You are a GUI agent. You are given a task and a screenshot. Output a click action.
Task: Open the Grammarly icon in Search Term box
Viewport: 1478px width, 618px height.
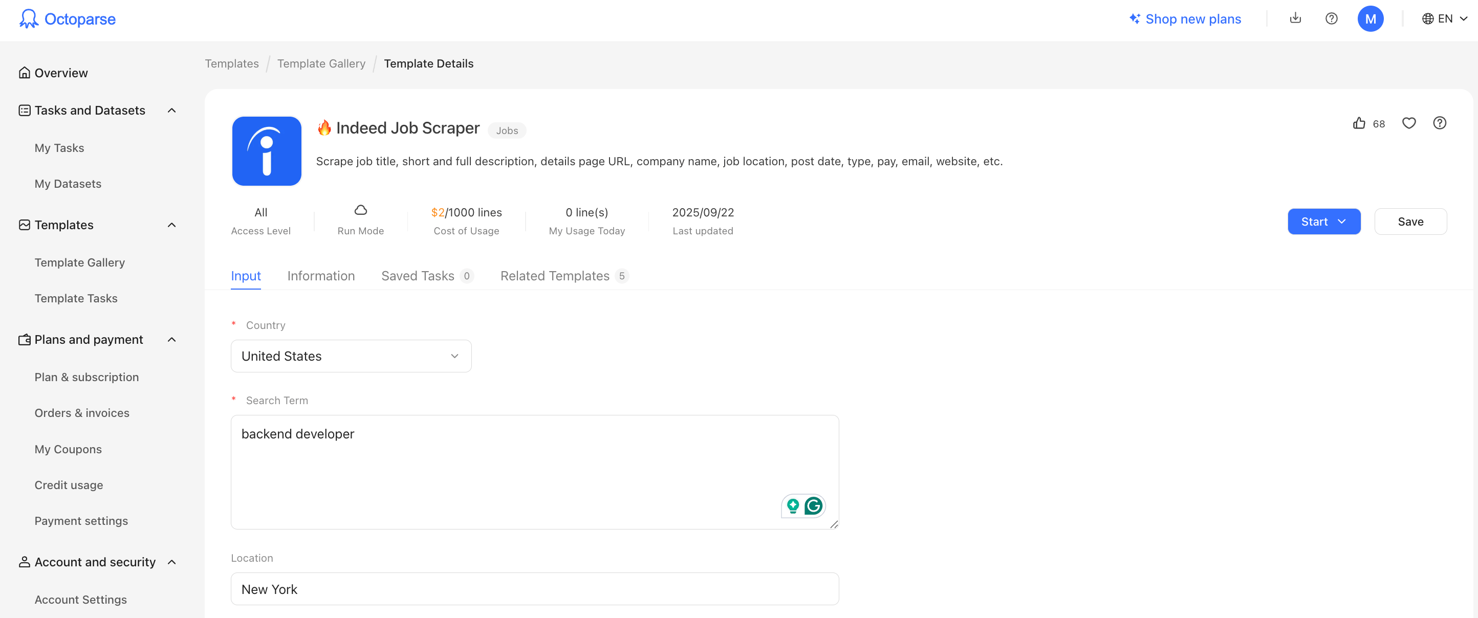[x=814, y=506]
